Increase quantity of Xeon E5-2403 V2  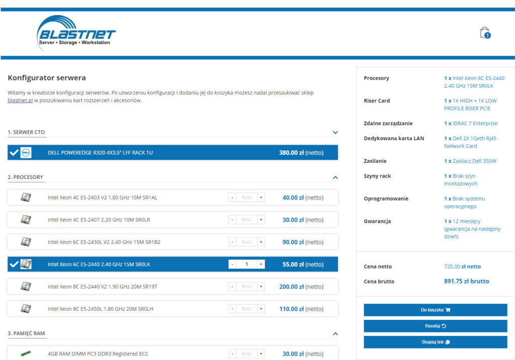(x=261, y=198)
